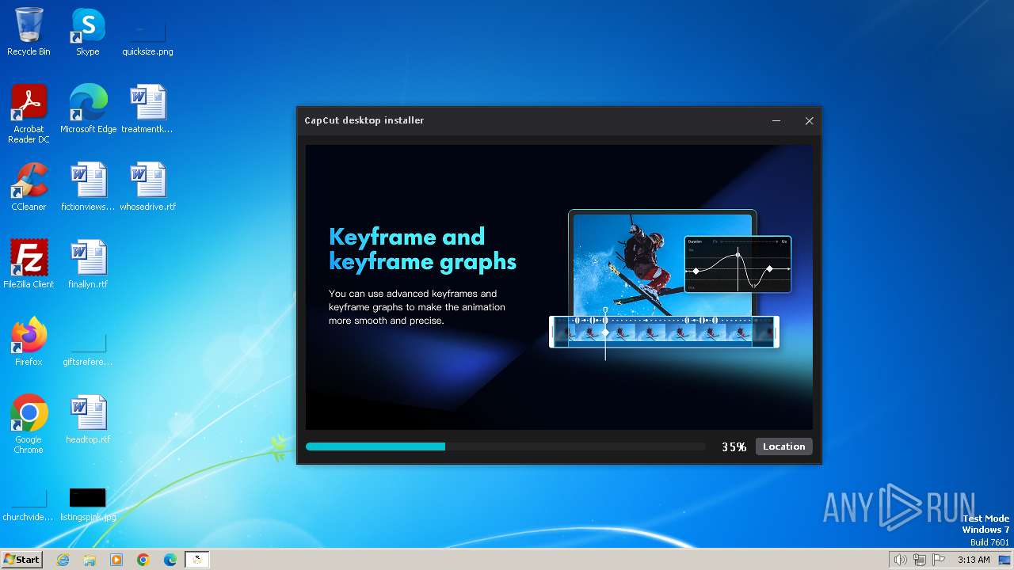Open the Windows Start menu

tap(22, 560)
